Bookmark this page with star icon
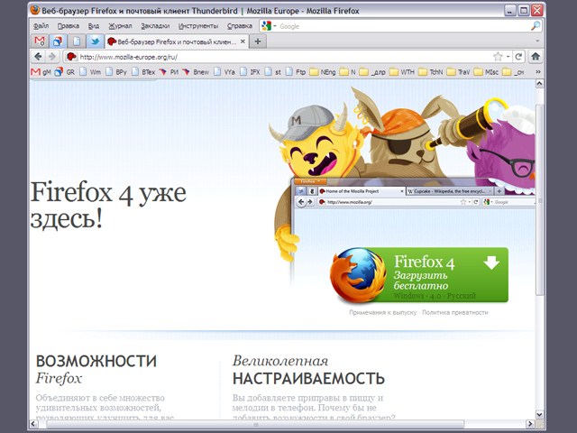The width and height of the screenshot is (577, 433). click(x=498, y=57)
